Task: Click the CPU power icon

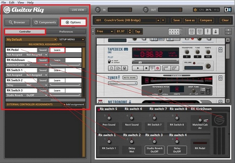Action: point(195,10)
